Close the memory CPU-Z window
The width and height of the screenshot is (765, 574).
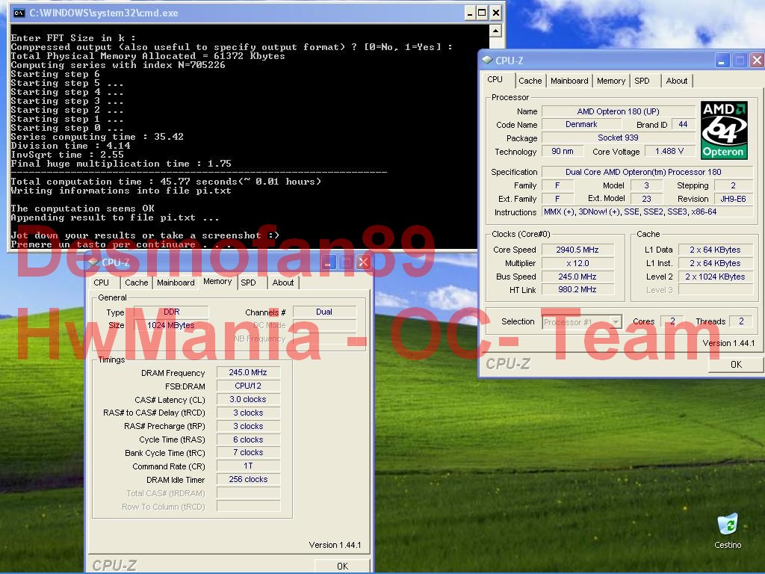pos(364,262)
